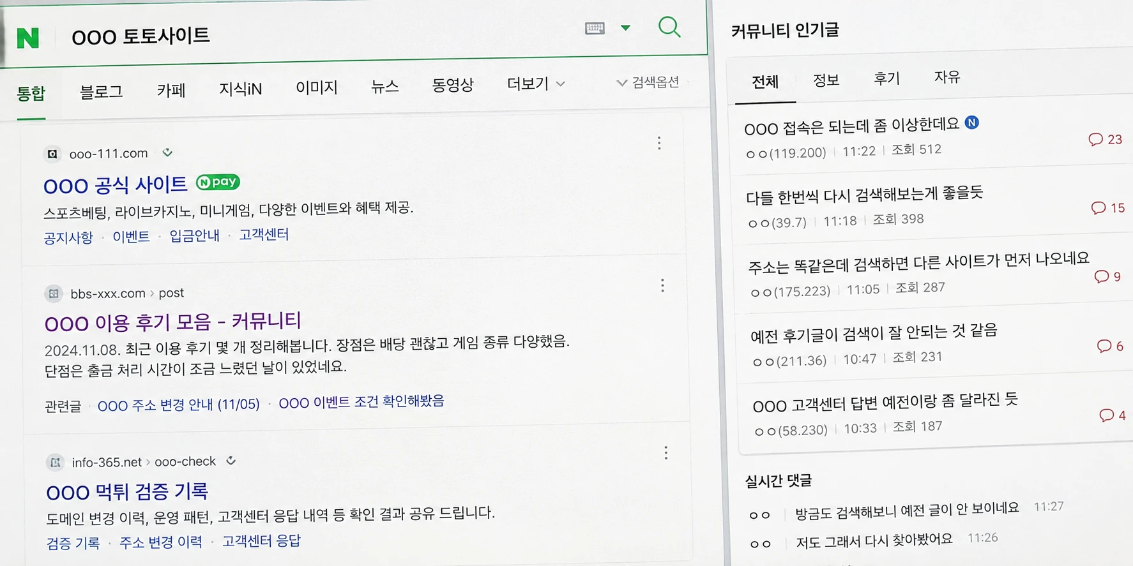Click the bbs-xxx.com site favicon
Viewport: 1133px width, 566px height.
tap(54, 294)
